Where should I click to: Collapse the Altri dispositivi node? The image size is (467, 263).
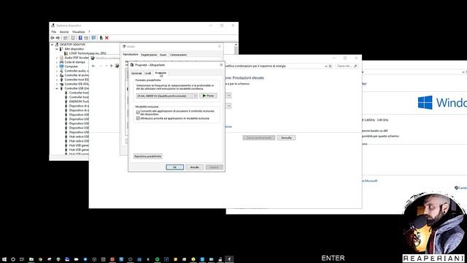57,49
